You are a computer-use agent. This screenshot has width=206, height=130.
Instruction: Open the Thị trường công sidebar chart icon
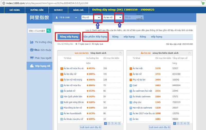(32, 42)
